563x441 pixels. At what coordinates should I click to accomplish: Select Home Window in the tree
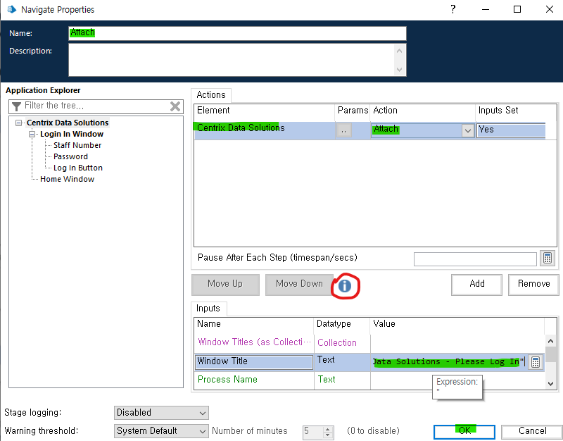tap(67, 179)
